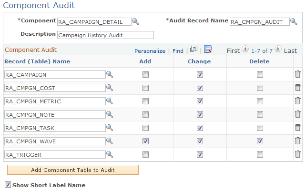Uncheck Change audit for RA_CMPGN_TASK
This screenshot has width=306, height=190.
tap(200, 128)
